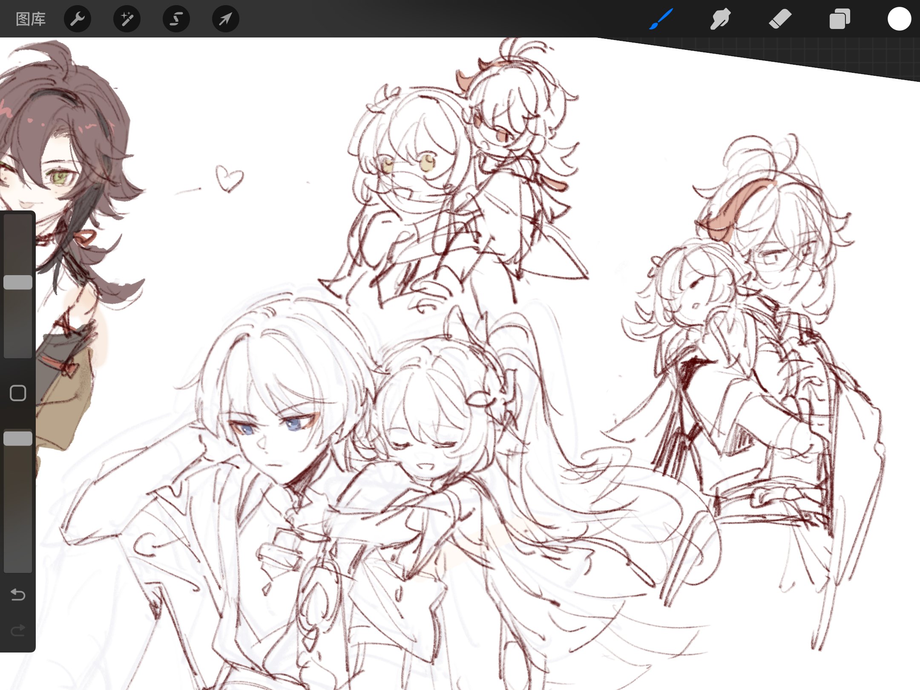Screen dimensions: 920x690
Task: Tap the square Modify button in sidebar
Action: pos(18,393)
